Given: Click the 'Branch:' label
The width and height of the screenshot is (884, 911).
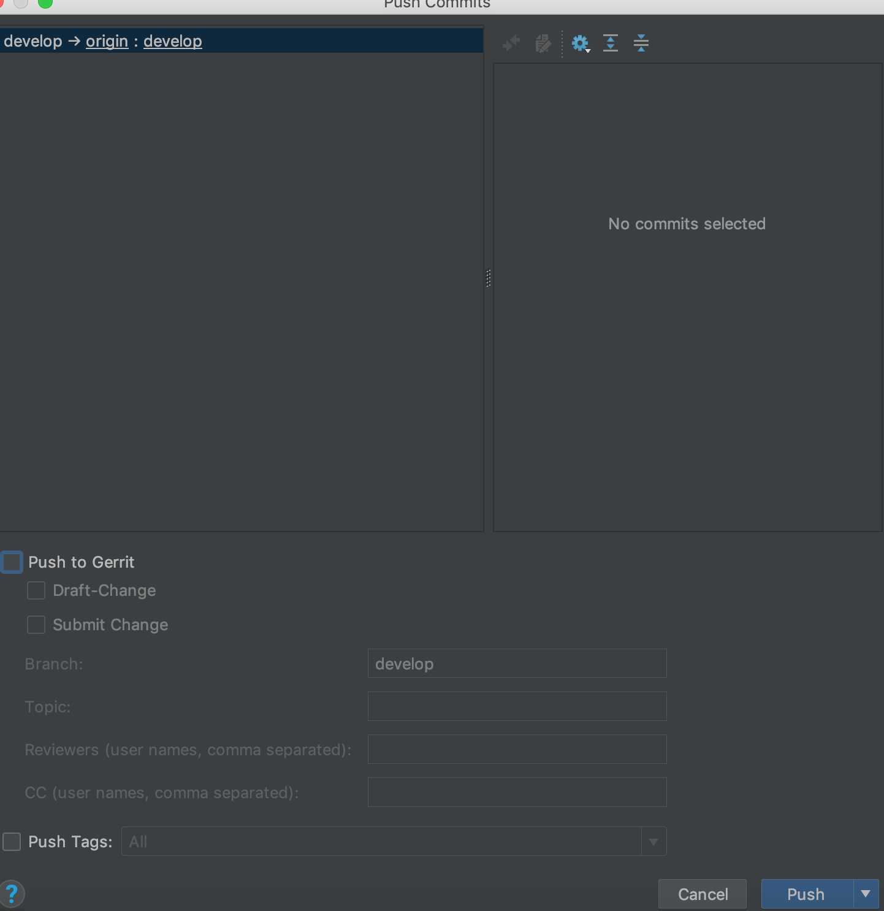Looking at the screenshot, I should coord(54,664).
